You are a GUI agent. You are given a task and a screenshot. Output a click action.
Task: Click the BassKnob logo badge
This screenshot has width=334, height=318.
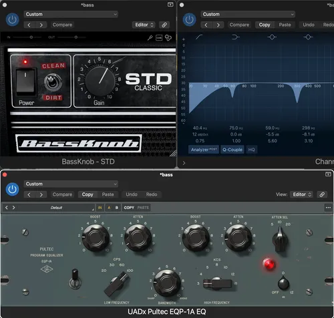(79, 144)
